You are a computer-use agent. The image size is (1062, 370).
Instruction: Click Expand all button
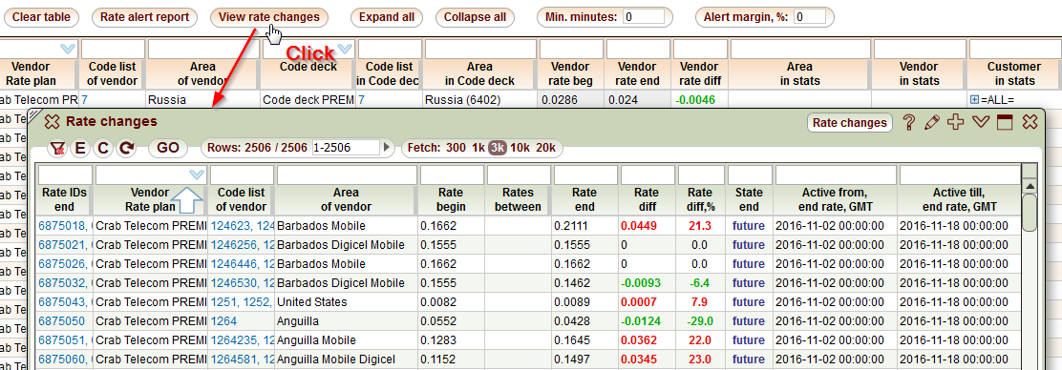coord(386,17)
